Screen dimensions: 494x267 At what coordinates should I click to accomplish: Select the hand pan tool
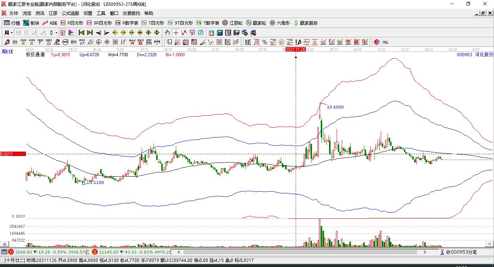pos(167,33)
